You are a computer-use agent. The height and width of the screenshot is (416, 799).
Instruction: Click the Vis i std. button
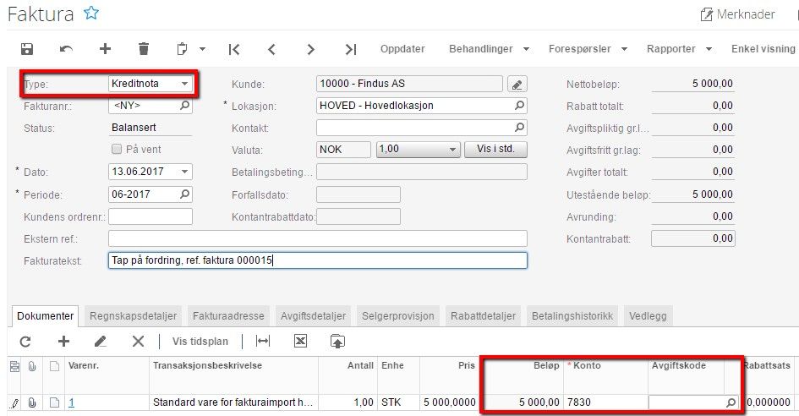(495, 150)
